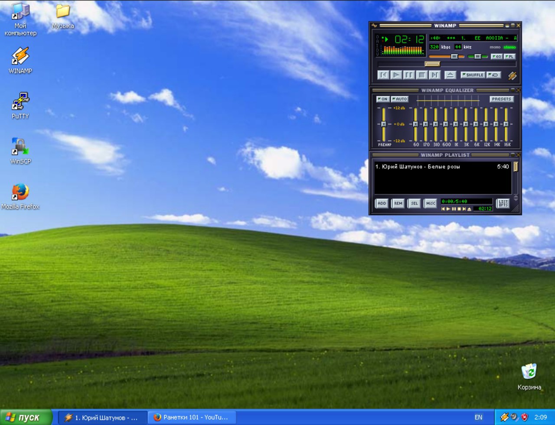Click the scrolling song title display
This screenshot has height=425, width=555.
tap(473, 38)
